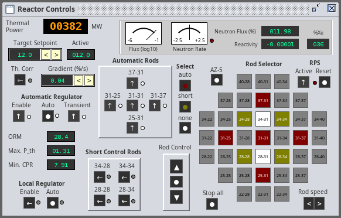The width and height of the screenshot is (341, 218).
Task: Toggle automatic rod 31-31 switch
Action: click(132, 105)
